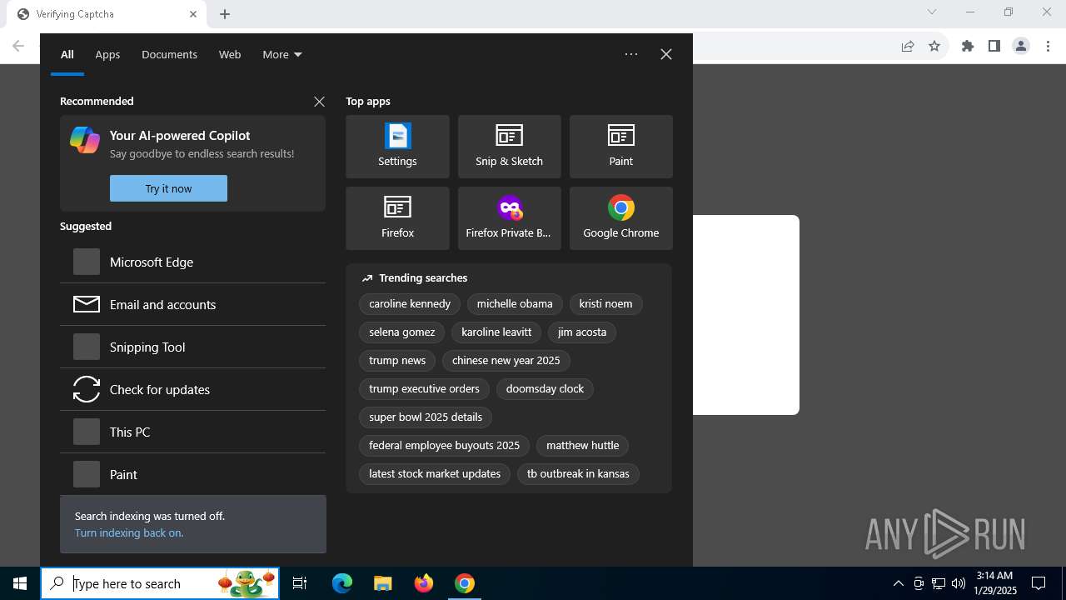Focus the Type here to search box
The image size is (1066, 600).
[160, 583]
